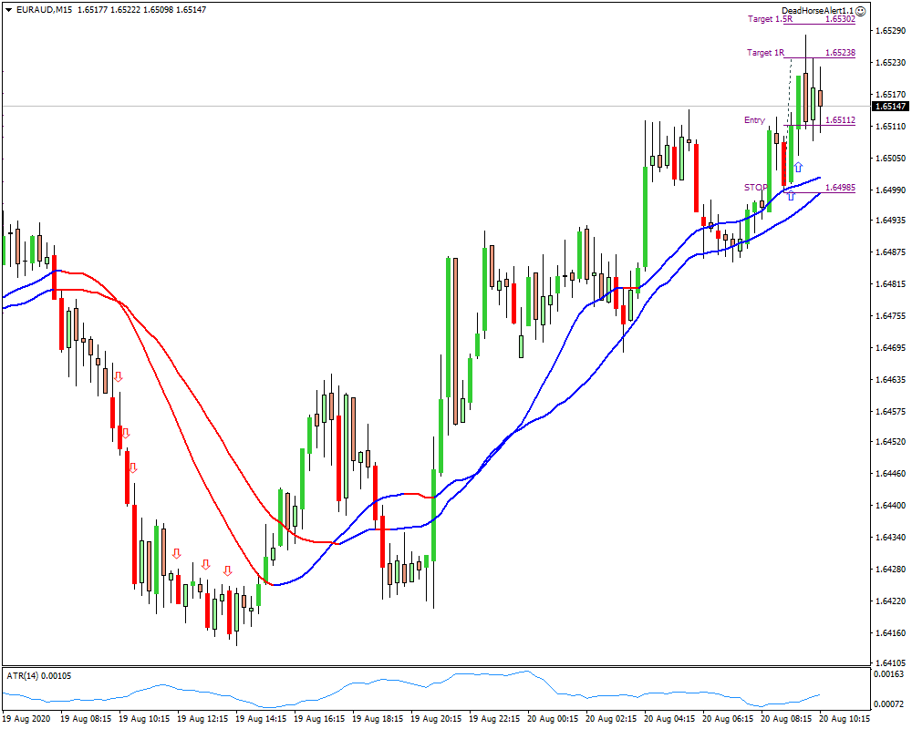Click the 0.00163 ATR scale label
This screenshot has width=912, height=729.
pyautogui.click(x=889, y=674)
